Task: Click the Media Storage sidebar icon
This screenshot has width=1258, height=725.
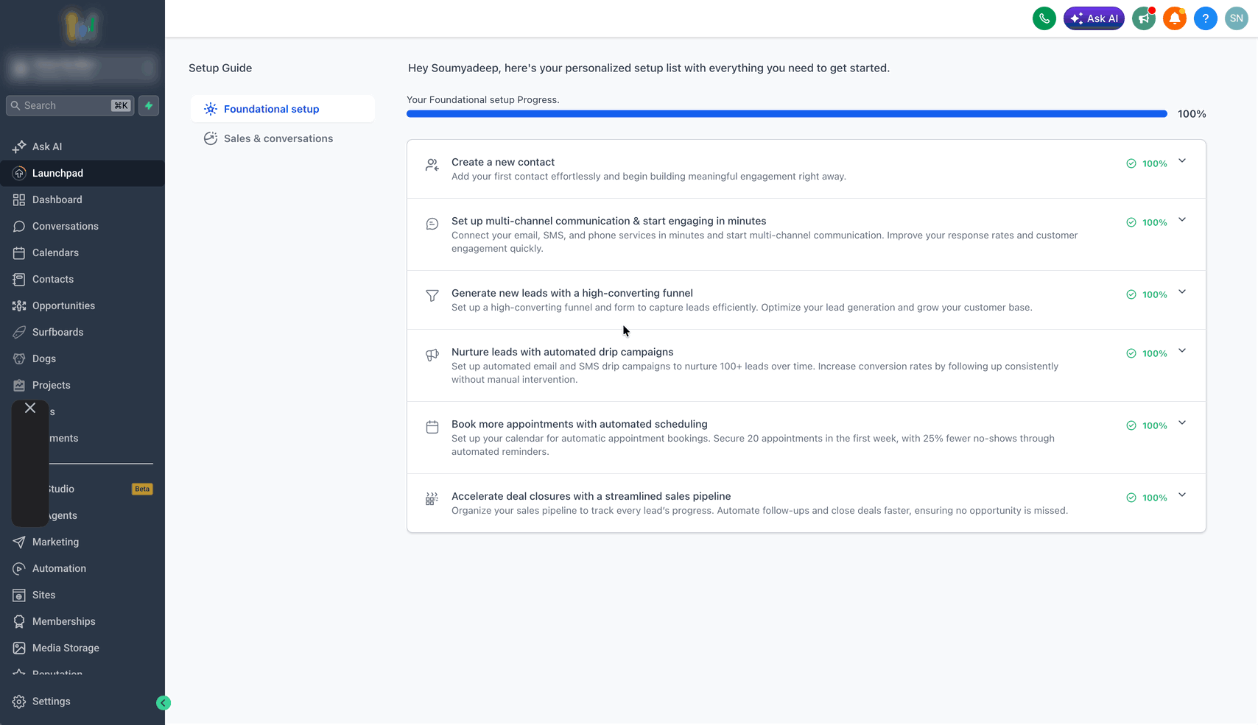Action: [19, 648]
